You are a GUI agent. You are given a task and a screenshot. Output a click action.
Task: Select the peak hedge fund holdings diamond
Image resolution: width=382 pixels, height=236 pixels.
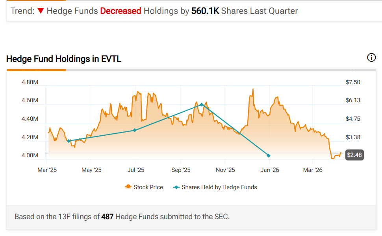[202, 105]
